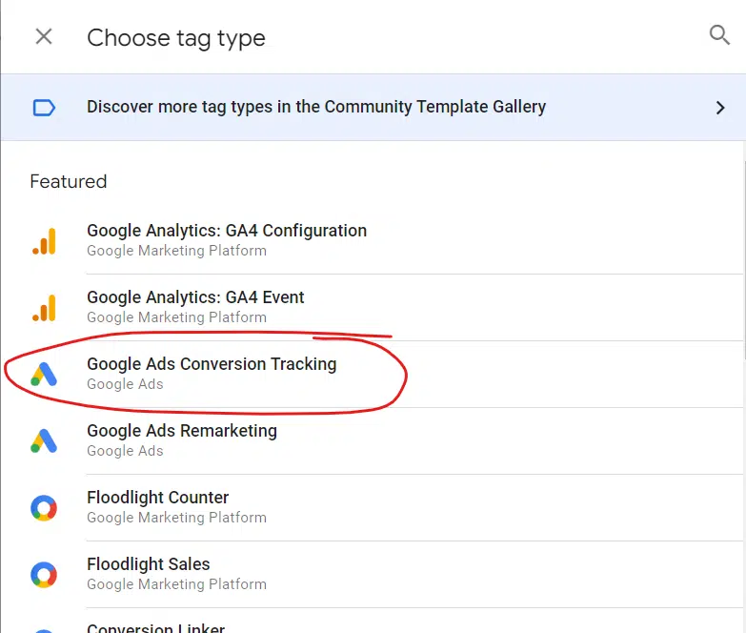Click the vertical scrollbar on the right

click(744, 260)
